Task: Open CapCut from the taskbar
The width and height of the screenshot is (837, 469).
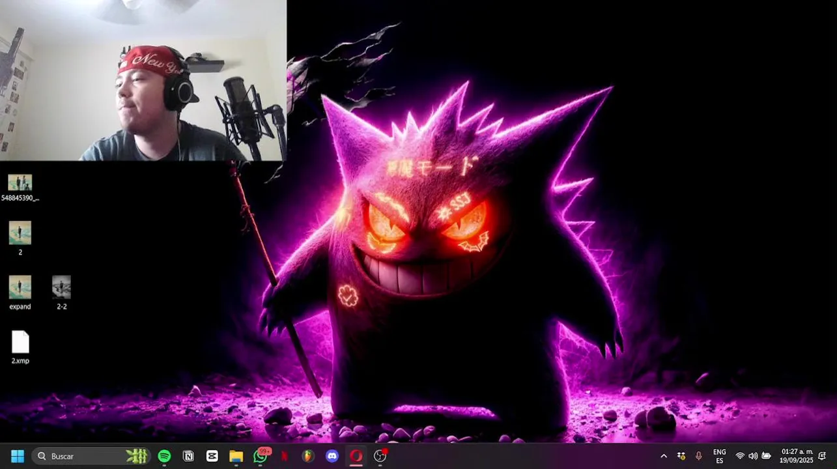Action: pyautogui.click(x=212, y=456)
